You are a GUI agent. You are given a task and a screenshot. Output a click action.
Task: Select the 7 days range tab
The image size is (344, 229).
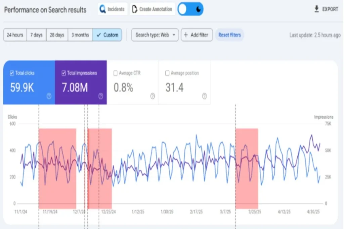tap(36, 35)
